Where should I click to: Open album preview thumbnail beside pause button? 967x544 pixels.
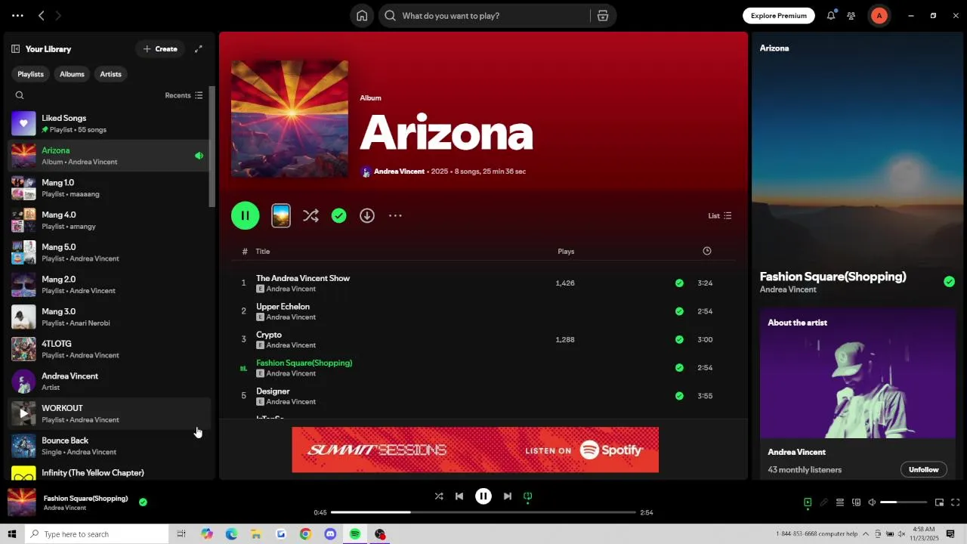coord(281,215)
